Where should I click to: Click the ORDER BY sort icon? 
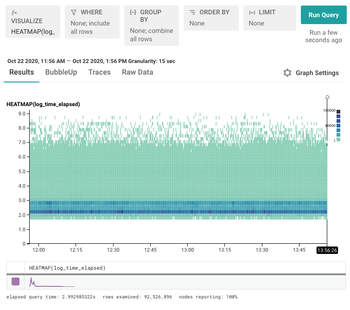pyautogui.click(x=192, y=13)
